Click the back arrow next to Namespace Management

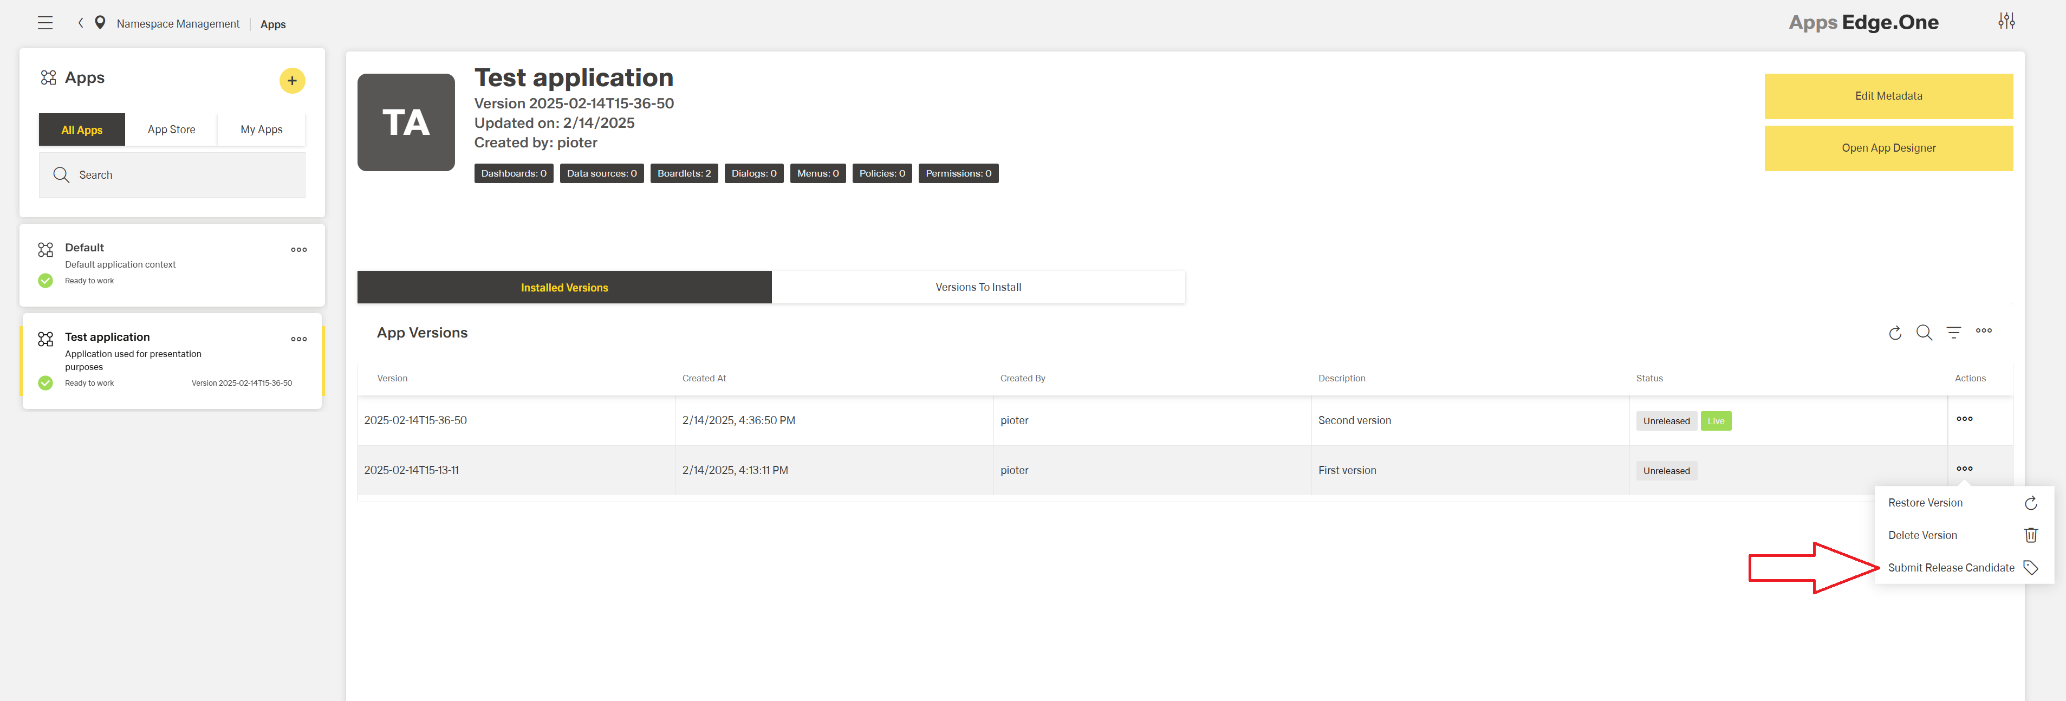[x=80, y=22]
